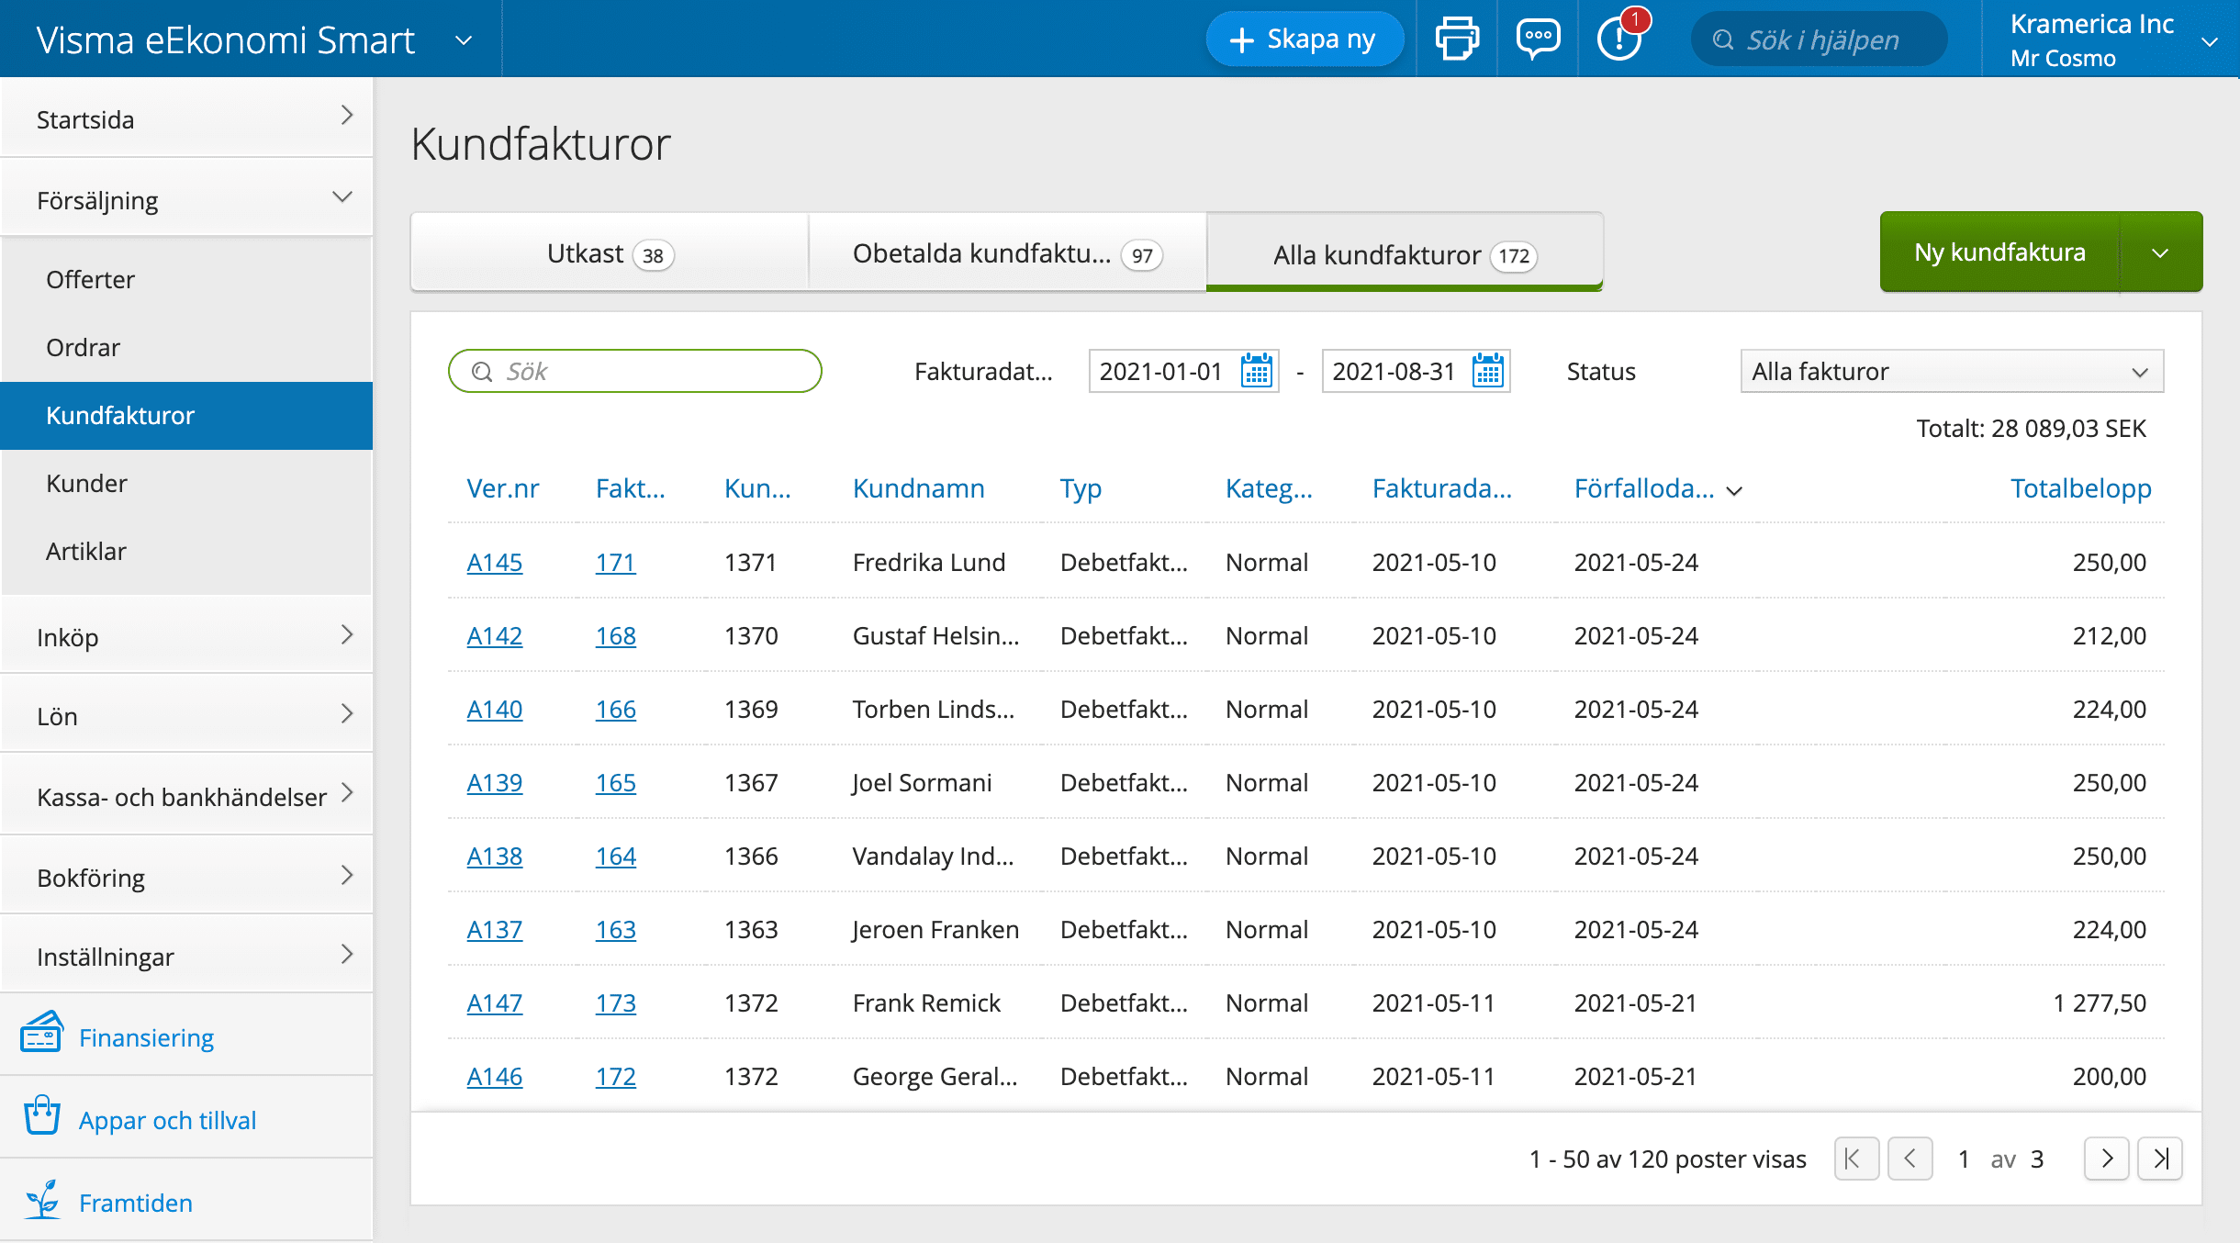This screenshot has width=2240, height=1243.
Task: Click the Skapa ny button
Action: click(1304, 39)
